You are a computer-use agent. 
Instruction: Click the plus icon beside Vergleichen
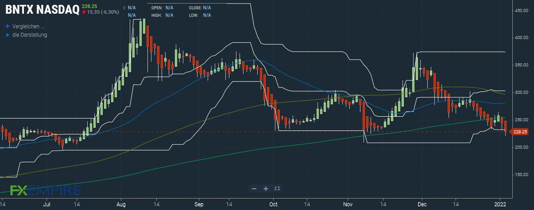click(x=7, y=26)
